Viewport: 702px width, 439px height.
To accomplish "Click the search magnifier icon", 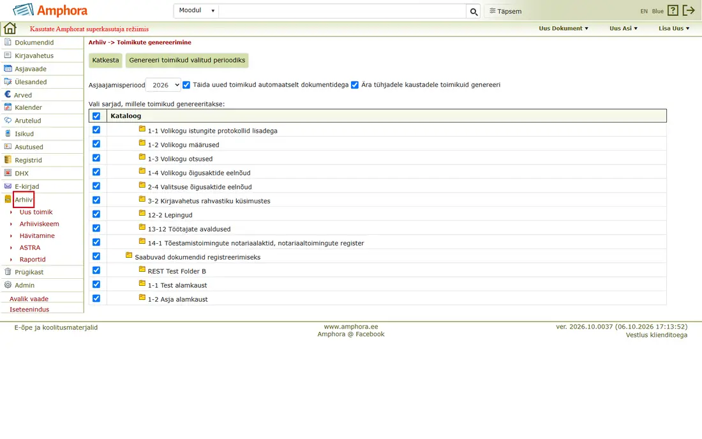I will 474,11.
